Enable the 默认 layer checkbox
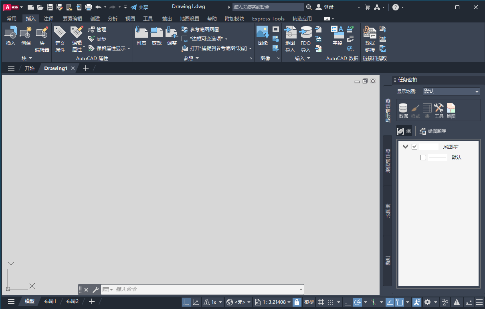 pos(423,157)
